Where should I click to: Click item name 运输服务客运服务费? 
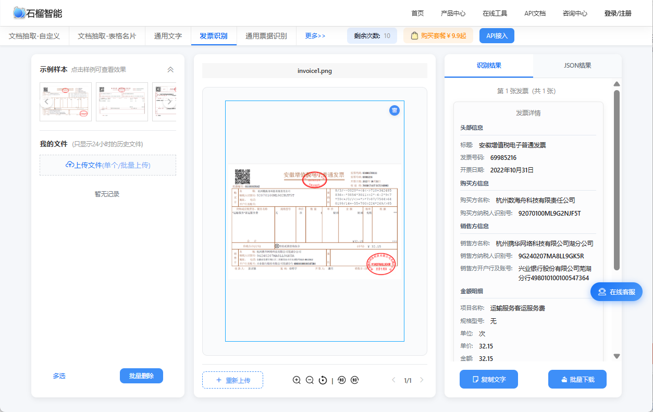[x=518, y=308]
